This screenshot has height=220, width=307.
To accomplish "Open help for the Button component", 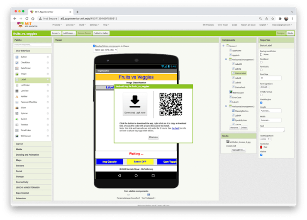I will 48,57.
